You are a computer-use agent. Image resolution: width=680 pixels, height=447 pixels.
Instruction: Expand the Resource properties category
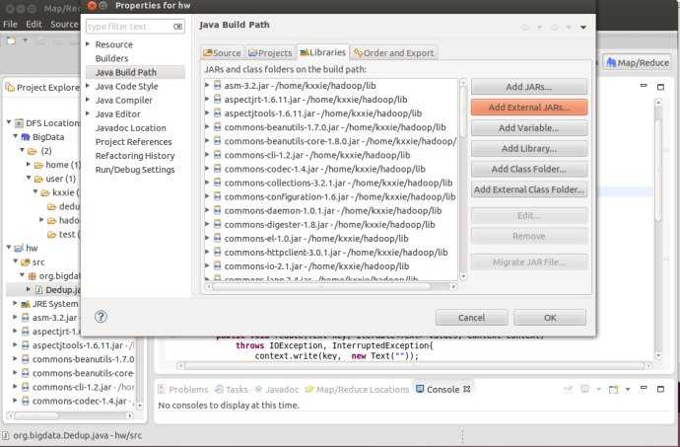88,44
